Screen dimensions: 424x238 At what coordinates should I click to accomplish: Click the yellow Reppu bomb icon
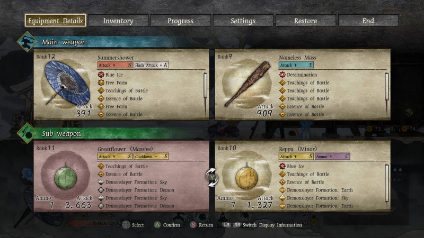(247, 177)
